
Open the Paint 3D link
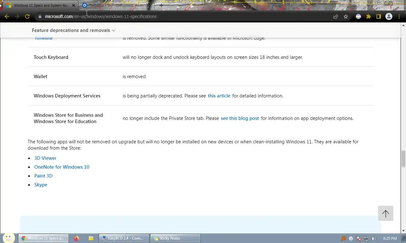[x=43, y=176]
